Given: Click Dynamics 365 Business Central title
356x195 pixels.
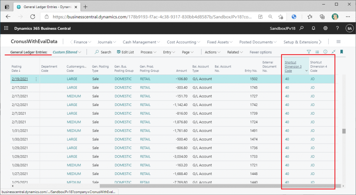Looking at the screenshot, I should pyautogui.click(x=42, y=28).
